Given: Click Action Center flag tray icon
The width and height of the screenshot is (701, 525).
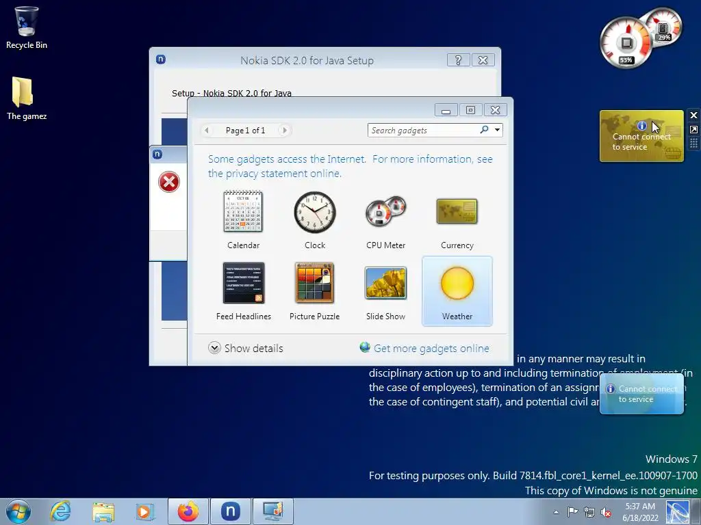Looking at the screenshot, I should pos(572,512).
